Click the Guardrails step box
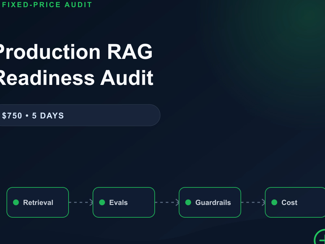Image resolution: width=325 pixels, height=244 pixels. (210, 202)
